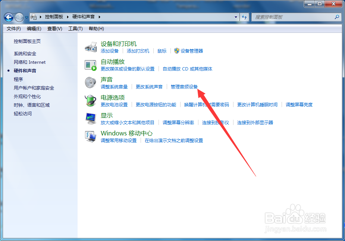345x241 pixels.
Task: Click the refresh icon in address bar
Action: pos(245,17)
